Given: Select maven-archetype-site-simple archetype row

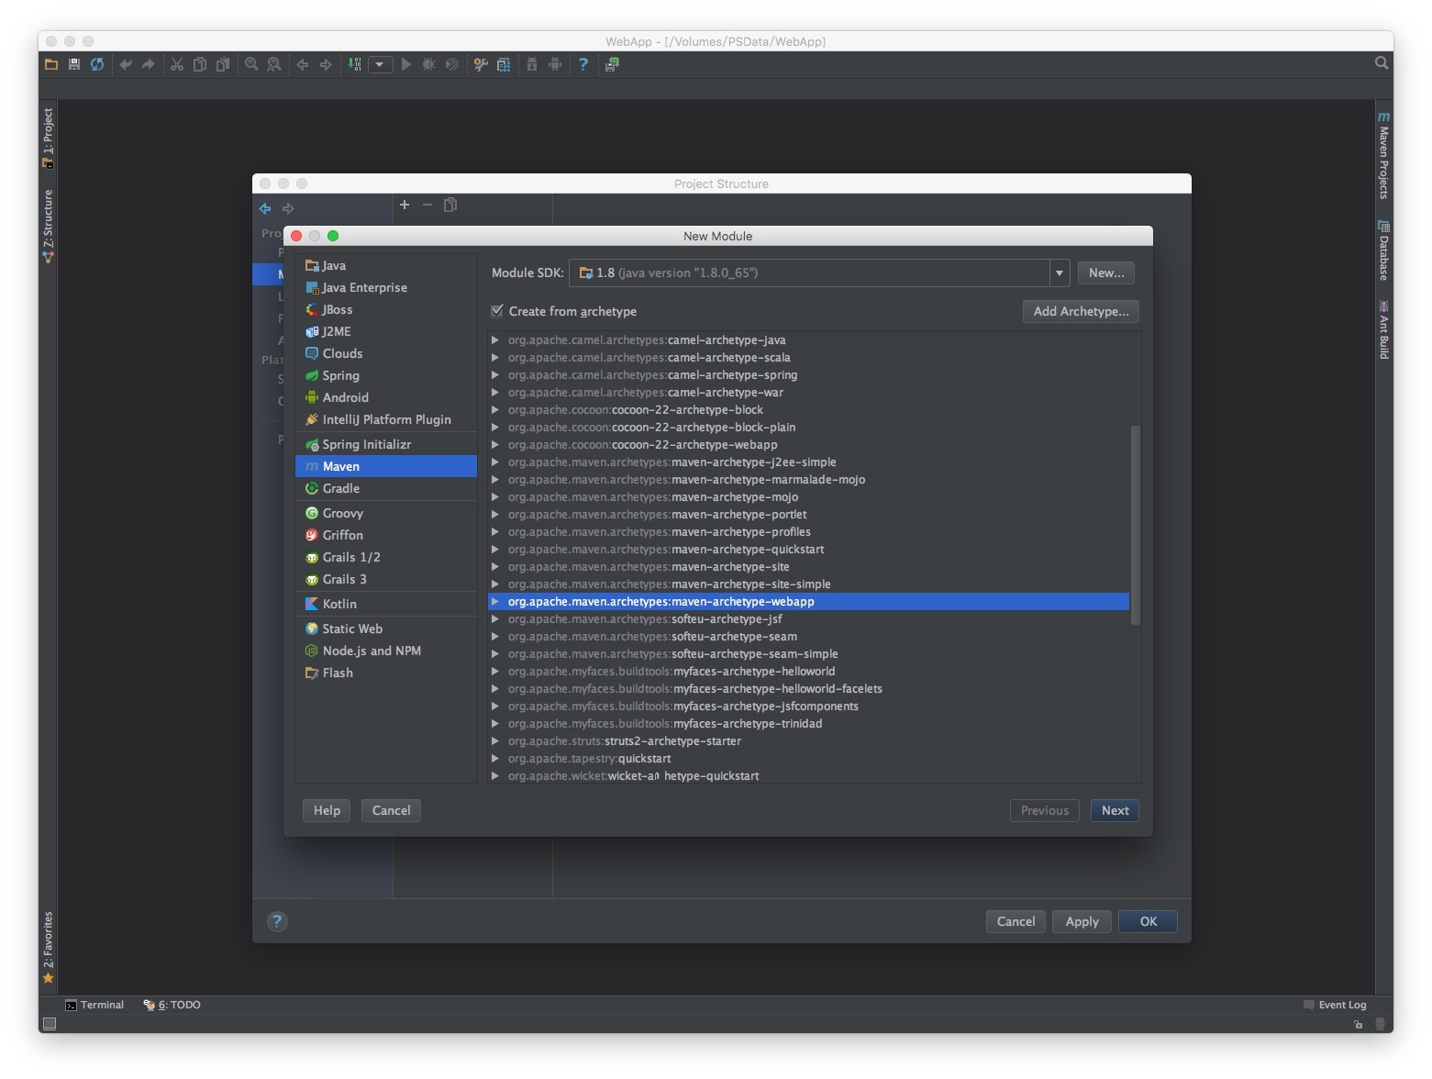Looking at the screenshot, I should pos(809,584).
